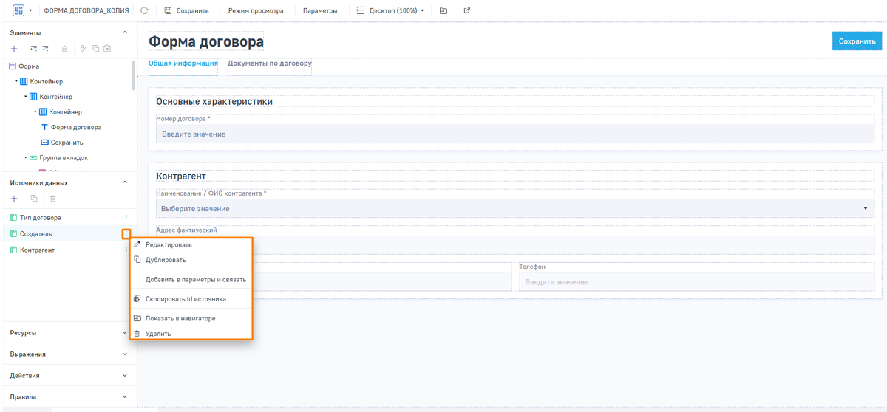Click kebab menu icon for Создатель

coord(126,234)
